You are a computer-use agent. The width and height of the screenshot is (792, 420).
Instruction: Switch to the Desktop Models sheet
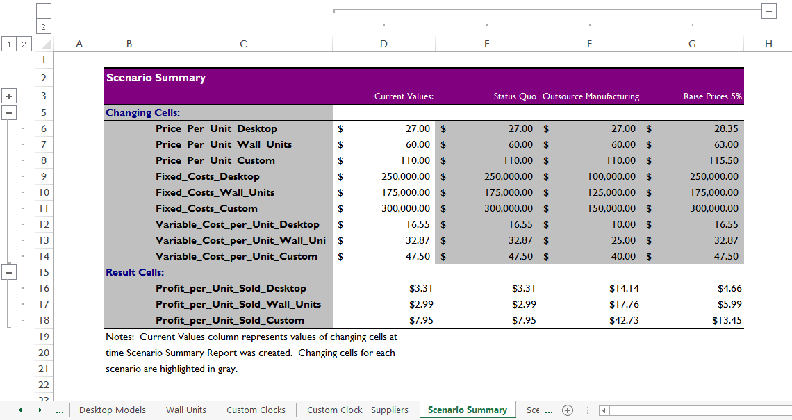click(x=112, y=410)
